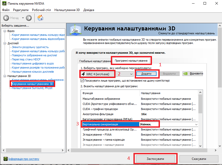The height and width of the screenshot is (165, 222).
Task: Select Налаштування Surround, PhysX in the tree
Action: [x=32, y=88]
